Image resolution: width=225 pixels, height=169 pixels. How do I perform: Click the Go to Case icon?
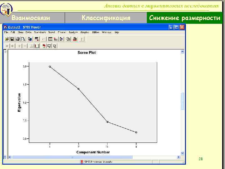tap(56, 39)
